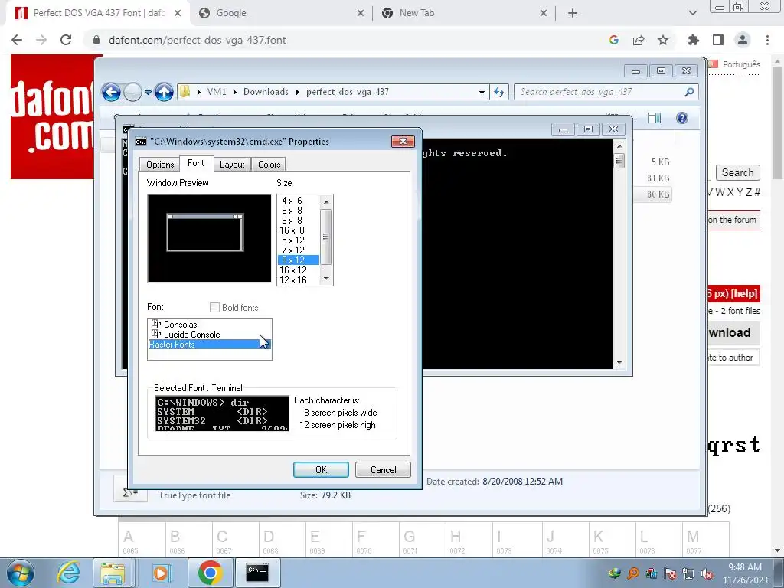The height and width of the screenshot is (588, 784).
Task: Switch to Chrome on taskbar
Action: tap(210, 573)
